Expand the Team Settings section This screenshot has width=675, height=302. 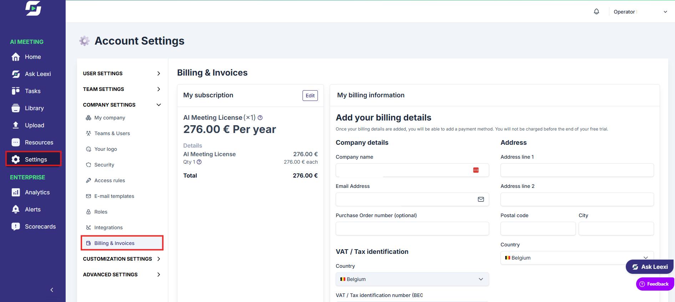click(x=122, y=89)
